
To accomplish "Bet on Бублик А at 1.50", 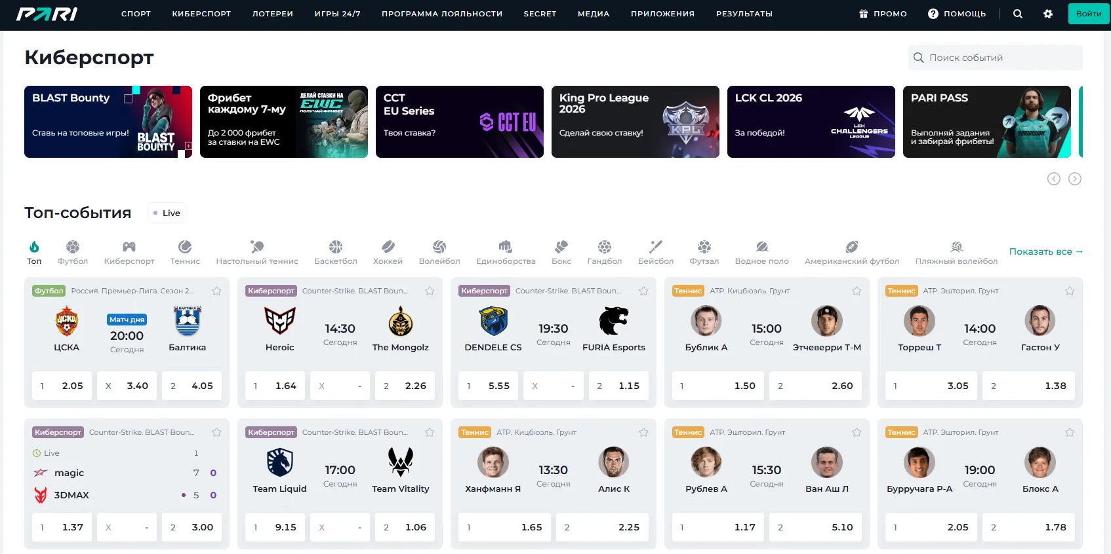I will [x=718, y=386].
